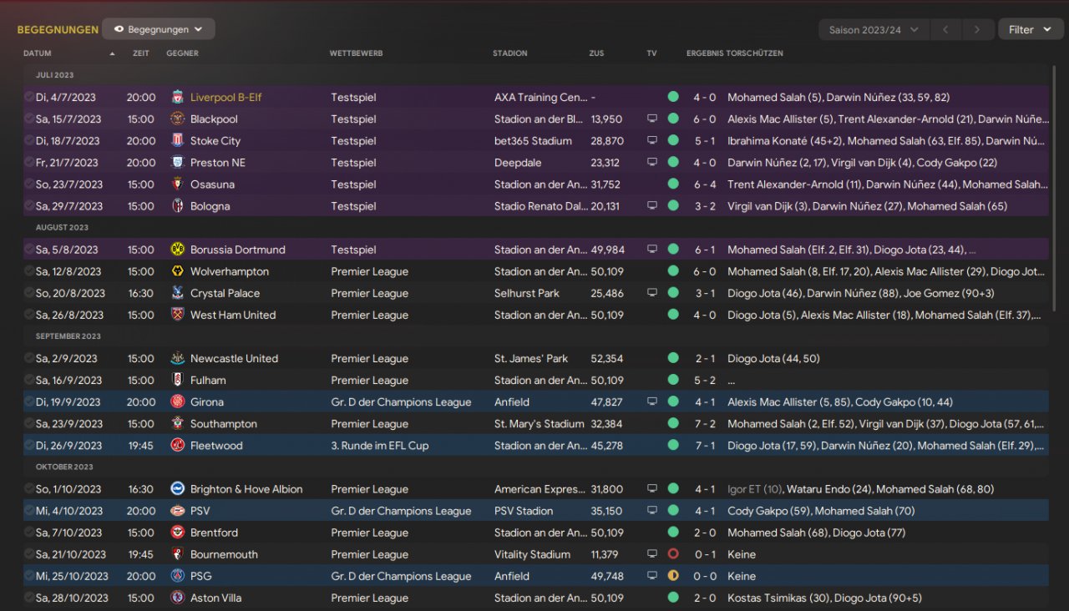The image size is (1069, 611).
Task: Click the Osasuna club crest
Action: 177,184
